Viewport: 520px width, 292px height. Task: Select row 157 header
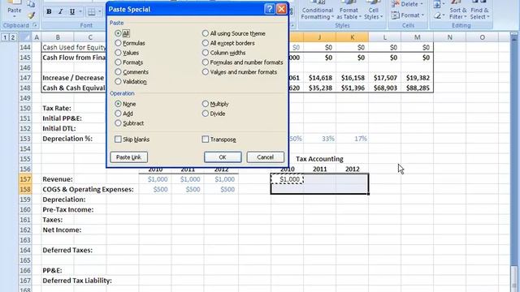25,179
